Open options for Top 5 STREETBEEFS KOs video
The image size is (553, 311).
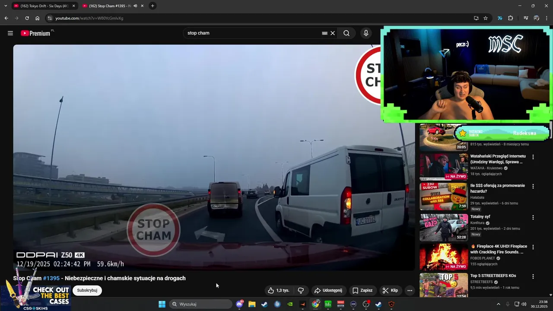click(x=533, y=276)
